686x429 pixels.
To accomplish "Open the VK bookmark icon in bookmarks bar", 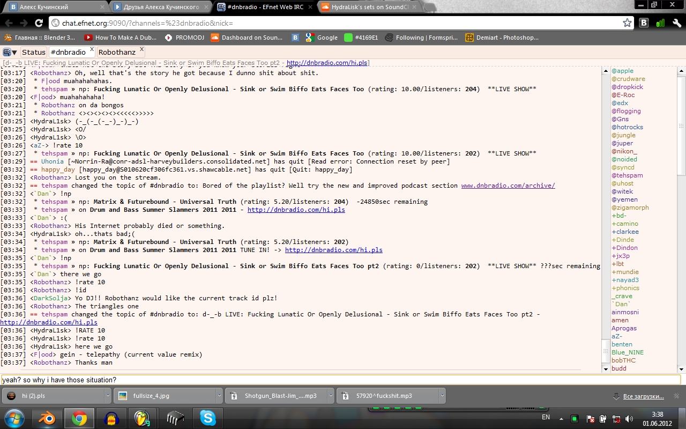I will [295, 38].
